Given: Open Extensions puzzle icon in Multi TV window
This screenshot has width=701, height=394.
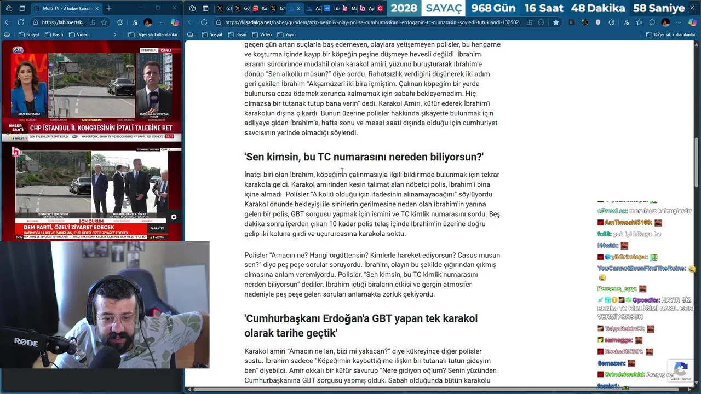Looking at the screenshot, I should tap(120, 22).
